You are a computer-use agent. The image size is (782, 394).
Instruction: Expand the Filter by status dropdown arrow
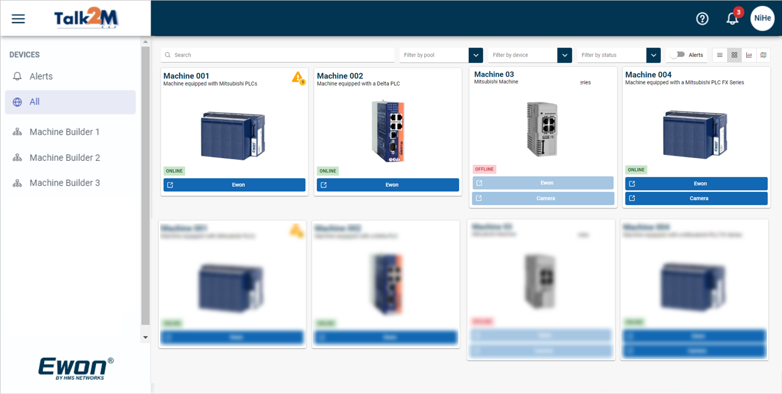pyautogui.click(x=653, y=55)
